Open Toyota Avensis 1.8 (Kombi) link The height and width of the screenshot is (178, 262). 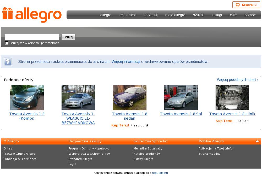[27, 116]
